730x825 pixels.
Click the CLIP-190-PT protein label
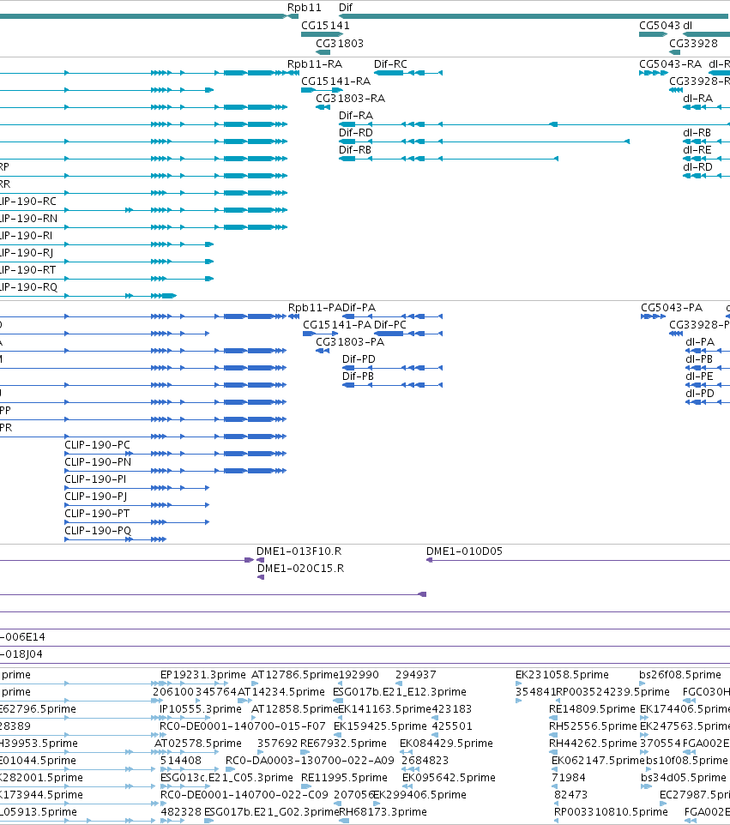97,514
